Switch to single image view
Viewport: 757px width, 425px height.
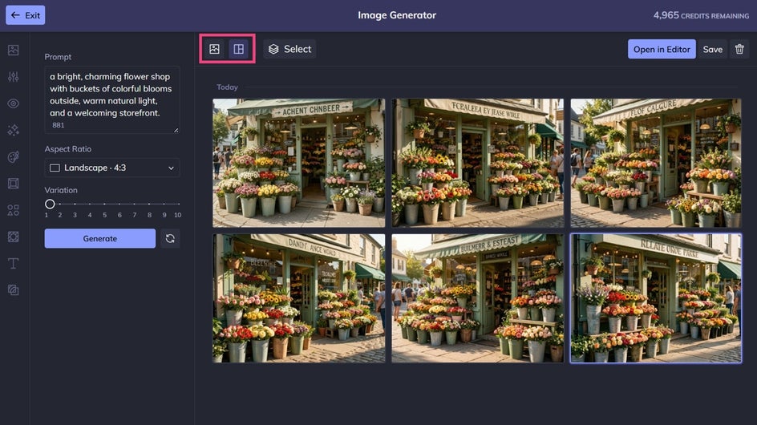coord(214,49)
